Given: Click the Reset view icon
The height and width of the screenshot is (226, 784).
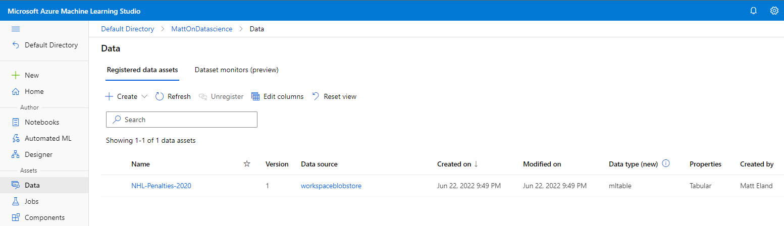Looking at the screenshot, I should [x=316, y=96].
